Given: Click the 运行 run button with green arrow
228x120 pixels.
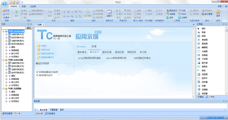Looking at the screenshot, I should coord(16,13).
